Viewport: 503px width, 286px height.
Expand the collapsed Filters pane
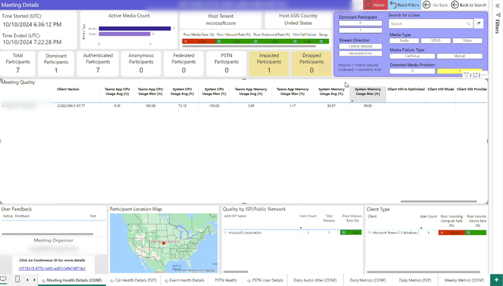click(496, 5)
